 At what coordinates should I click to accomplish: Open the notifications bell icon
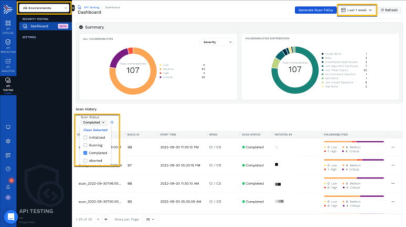tap(8, 187)
